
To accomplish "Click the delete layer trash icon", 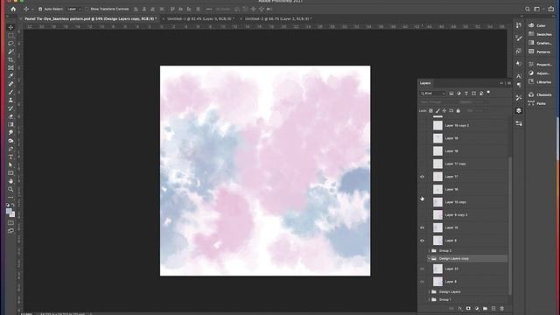I will pos(501,308).
